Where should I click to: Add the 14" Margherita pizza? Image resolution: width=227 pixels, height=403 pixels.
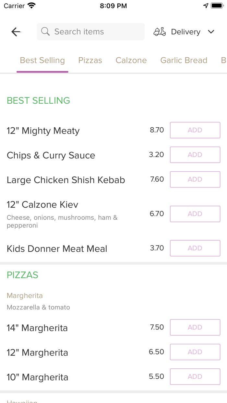tap(195, 327)
